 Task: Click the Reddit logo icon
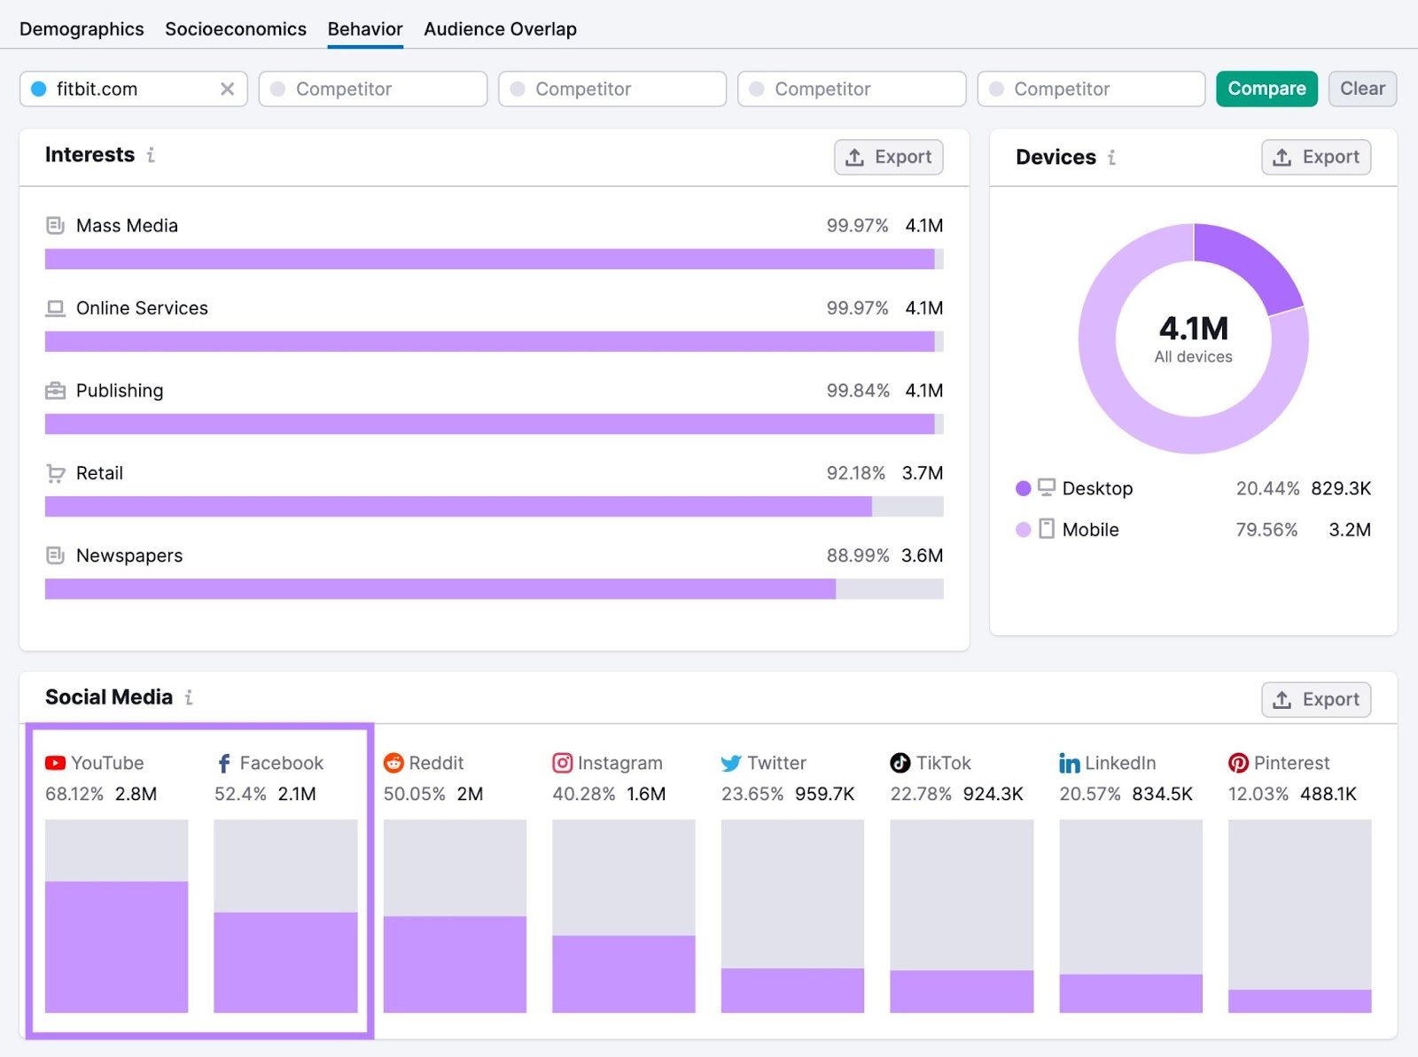[x=393, y=763]
